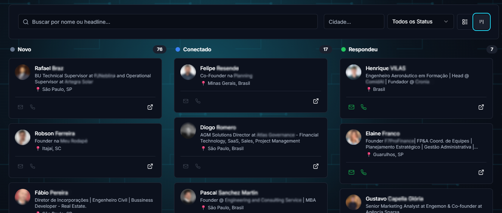Click Gustavo's Senior Marketing Analyst headline
This screenshot has height=213, width=502.
pyautogui.click(x=424, y=209)
